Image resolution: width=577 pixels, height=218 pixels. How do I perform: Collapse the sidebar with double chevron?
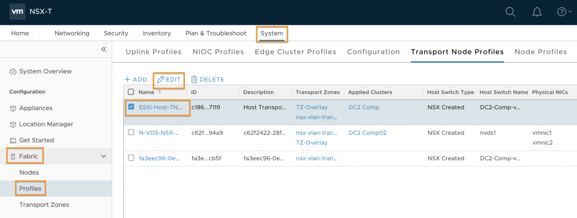click(104, 49)
